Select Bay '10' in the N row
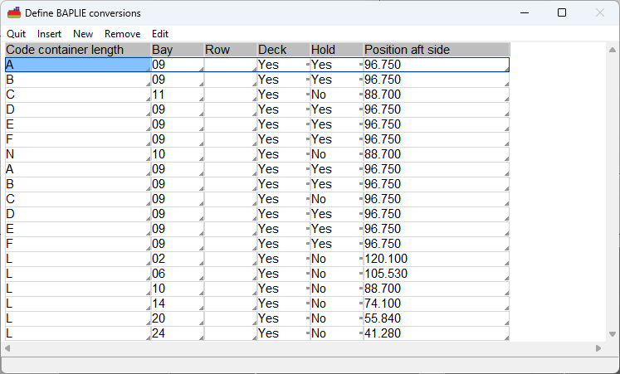 [x=178, y=154]
